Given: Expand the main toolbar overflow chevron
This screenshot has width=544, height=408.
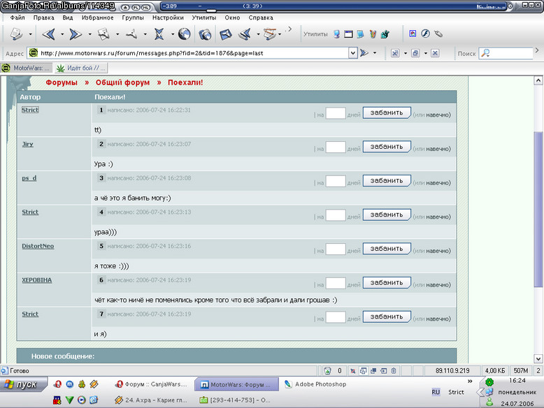Looking at the screenshot, I should pyautogui.click(x=289, y=29).
